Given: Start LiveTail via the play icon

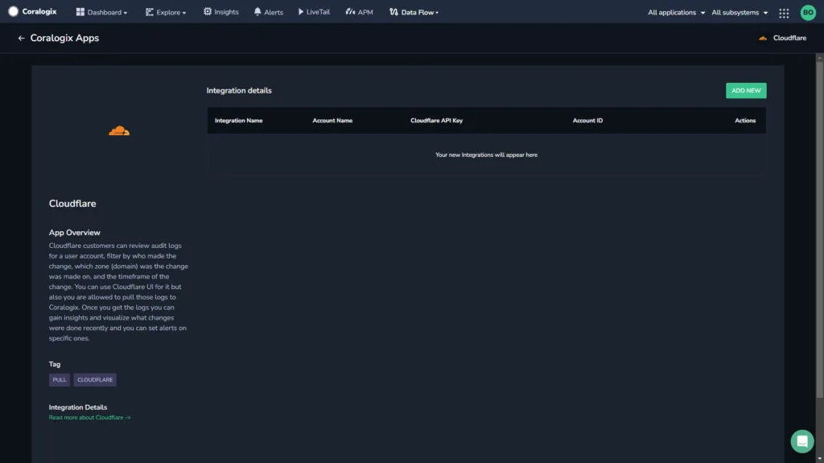Looking at the screenshot, I should click(x=301, y=11).
